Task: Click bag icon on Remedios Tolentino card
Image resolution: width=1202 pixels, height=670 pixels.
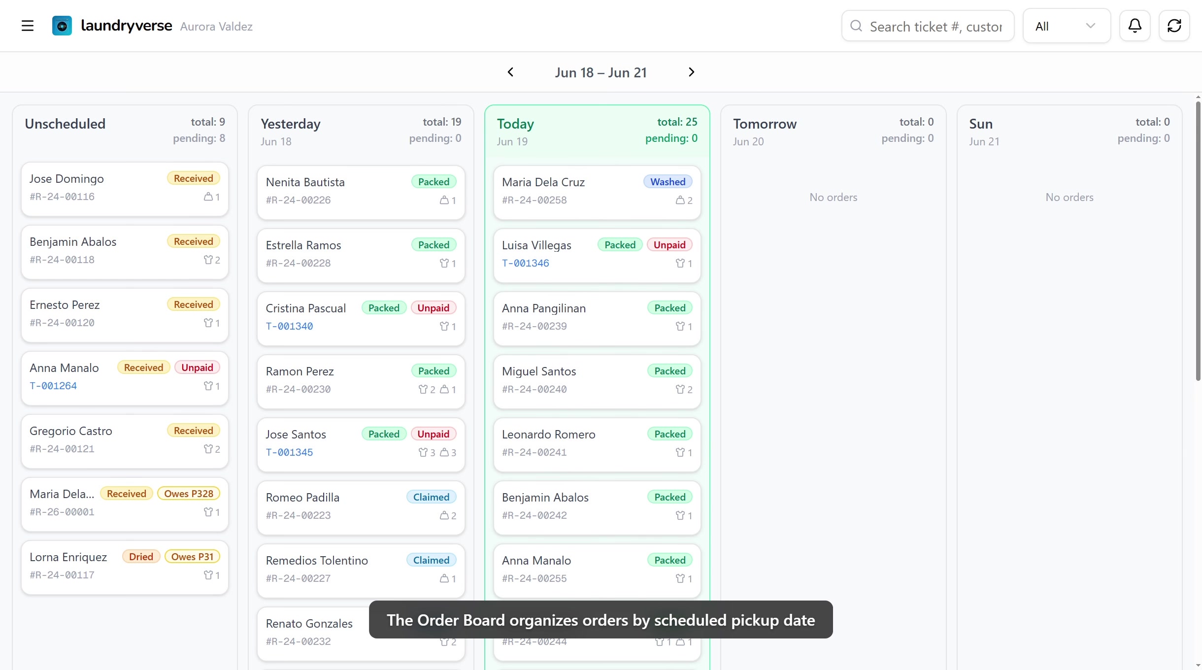Action: coord(444,578)
